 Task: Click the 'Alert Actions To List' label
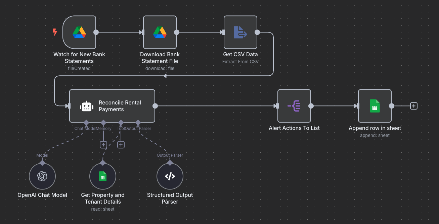click(294, 128)
